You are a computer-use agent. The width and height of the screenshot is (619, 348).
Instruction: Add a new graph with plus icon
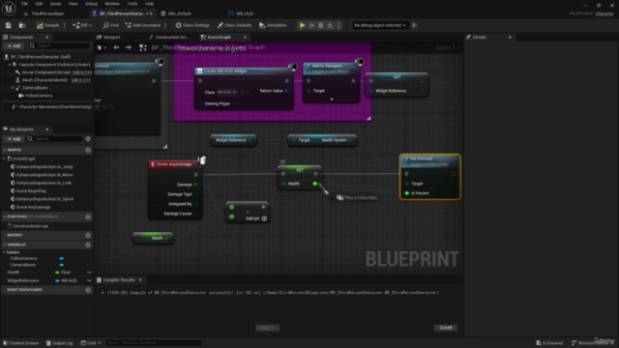88,150
